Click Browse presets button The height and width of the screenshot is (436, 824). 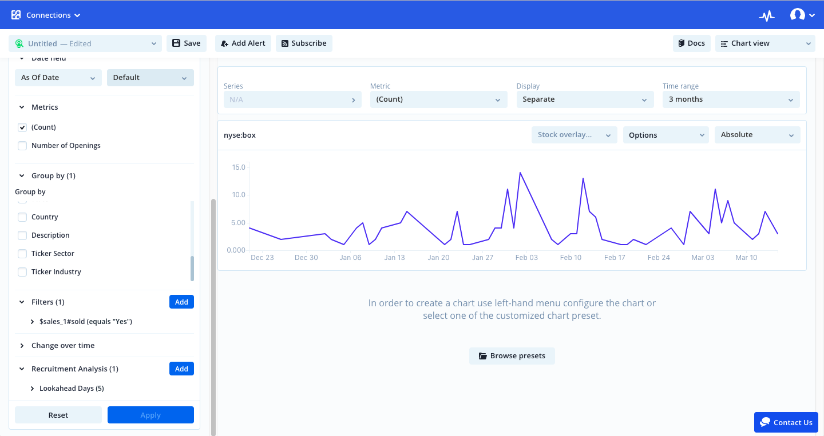[x=512, y=356]
